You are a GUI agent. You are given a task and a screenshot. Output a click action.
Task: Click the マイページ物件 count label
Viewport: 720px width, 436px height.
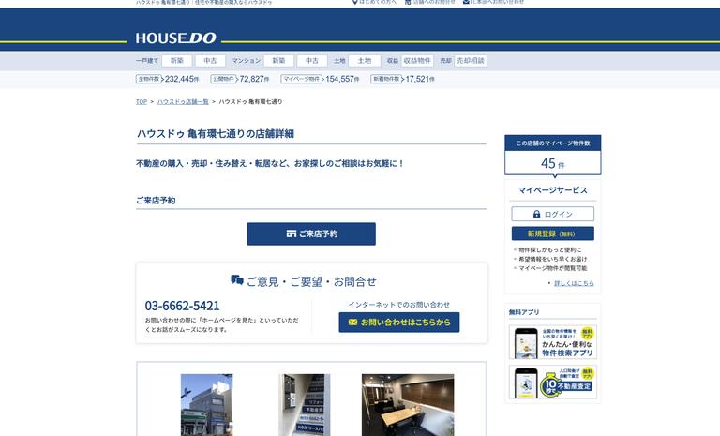(x=302, y=79)
